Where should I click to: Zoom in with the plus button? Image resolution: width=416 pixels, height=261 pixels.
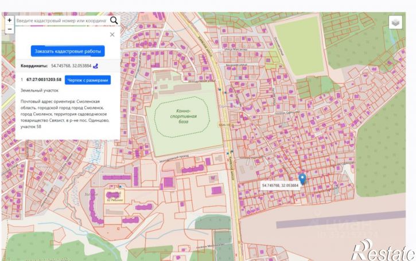click(x=10, y=20)
